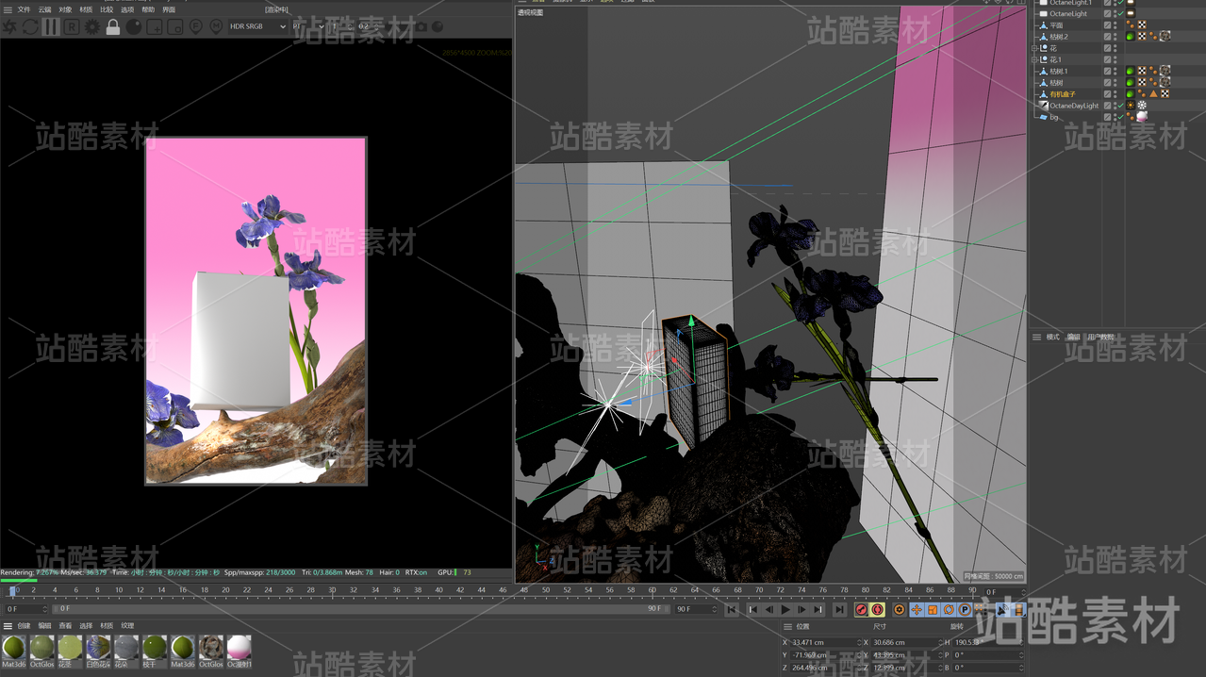Toggle bg object enable checkmark
Viewport: 1206px width, 677px height.
[1120, 117]
